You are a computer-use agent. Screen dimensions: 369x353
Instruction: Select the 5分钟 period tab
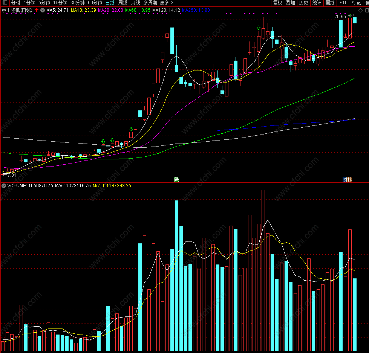click(x=44, y=3)
